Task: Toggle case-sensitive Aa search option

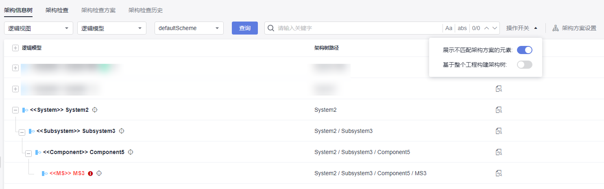Action: click(449, 28)
